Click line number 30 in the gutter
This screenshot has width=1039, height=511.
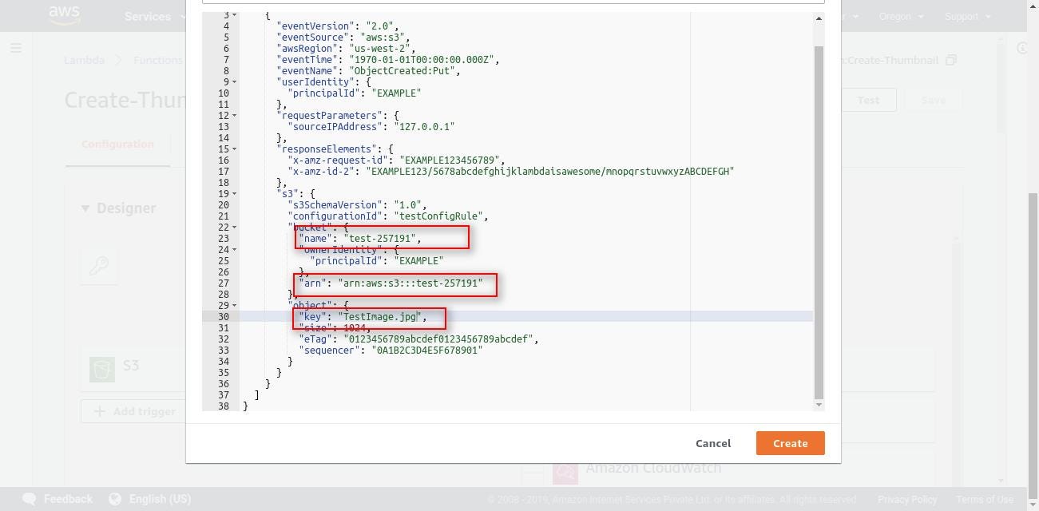[223, 316]
